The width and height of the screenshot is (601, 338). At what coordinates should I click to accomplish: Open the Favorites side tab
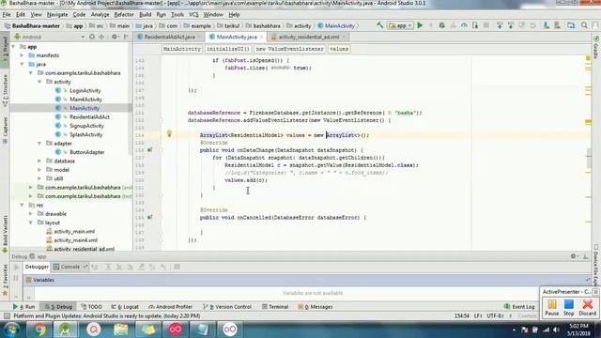coord(5,280)
